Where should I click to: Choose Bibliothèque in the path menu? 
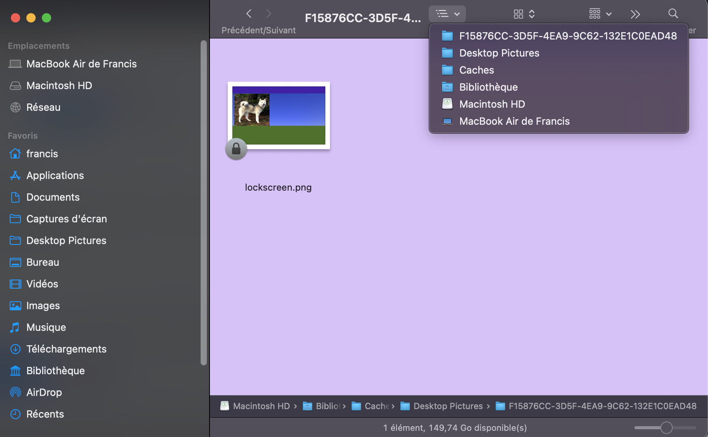pos(559,87)
